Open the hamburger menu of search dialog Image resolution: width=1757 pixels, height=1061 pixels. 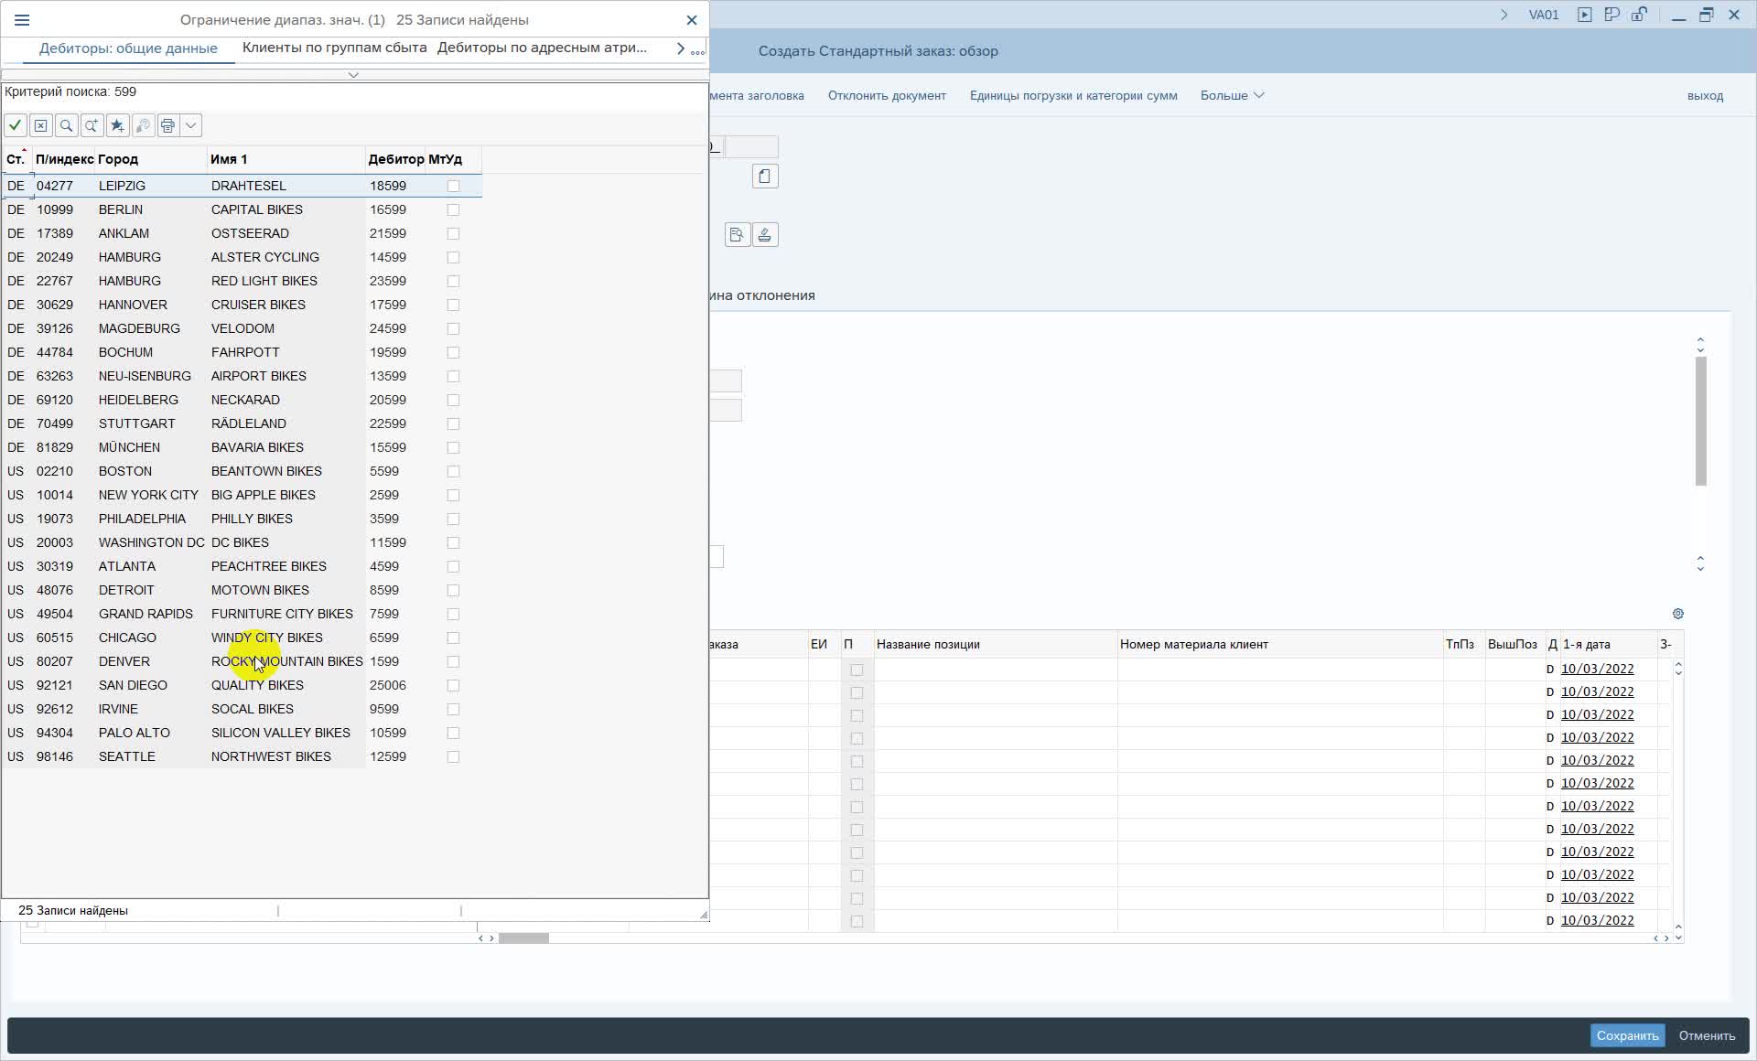(22, 19)
